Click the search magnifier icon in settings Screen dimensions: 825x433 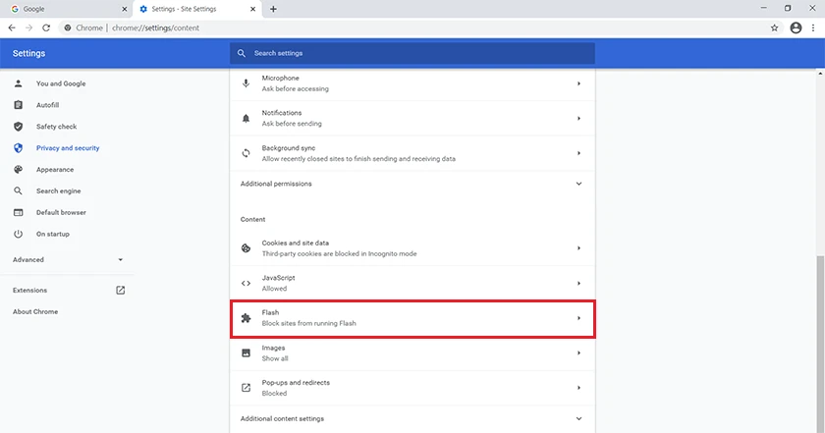pos(241,53)
